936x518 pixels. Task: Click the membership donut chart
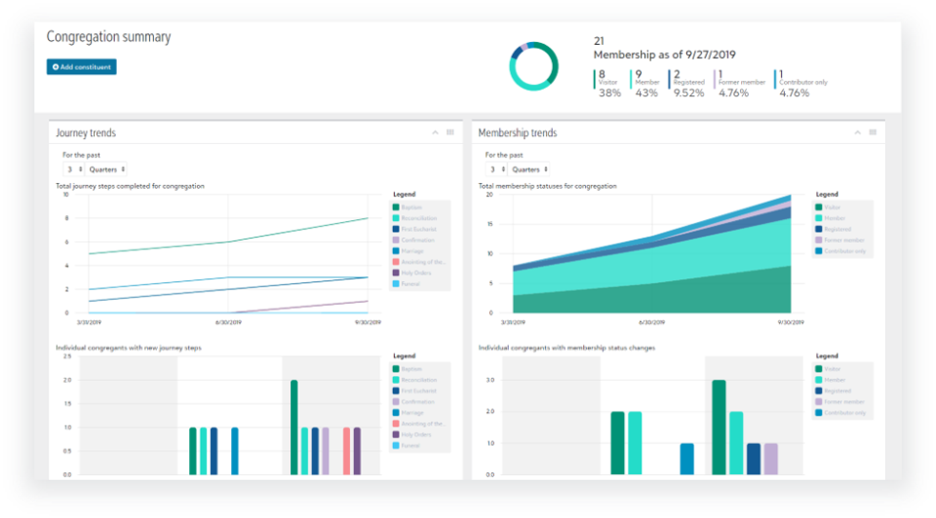[x=533, y=66]
